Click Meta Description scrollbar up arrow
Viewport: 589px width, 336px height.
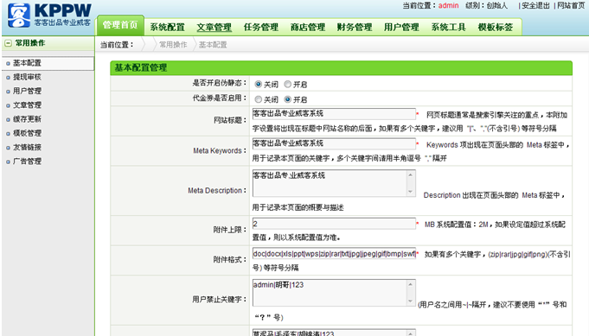coord(411,174)
